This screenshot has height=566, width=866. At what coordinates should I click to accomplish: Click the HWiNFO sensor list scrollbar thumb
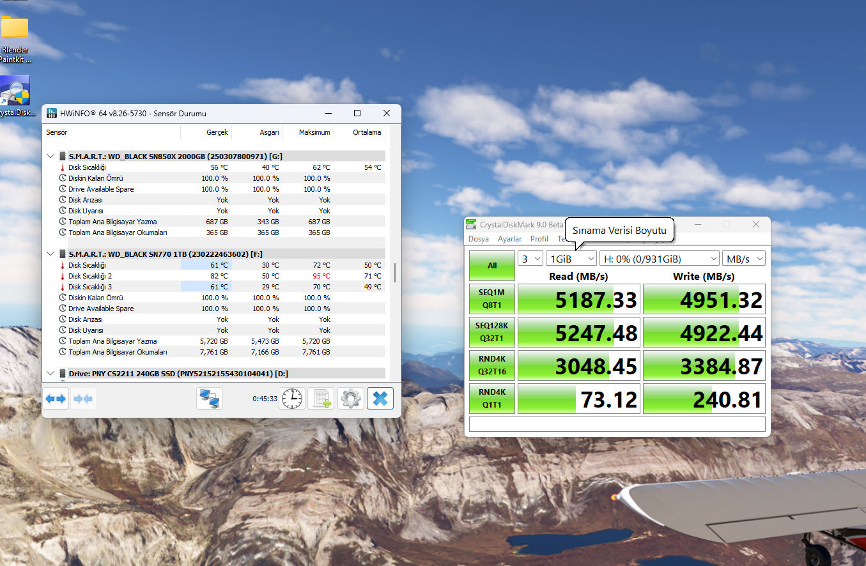395,273
